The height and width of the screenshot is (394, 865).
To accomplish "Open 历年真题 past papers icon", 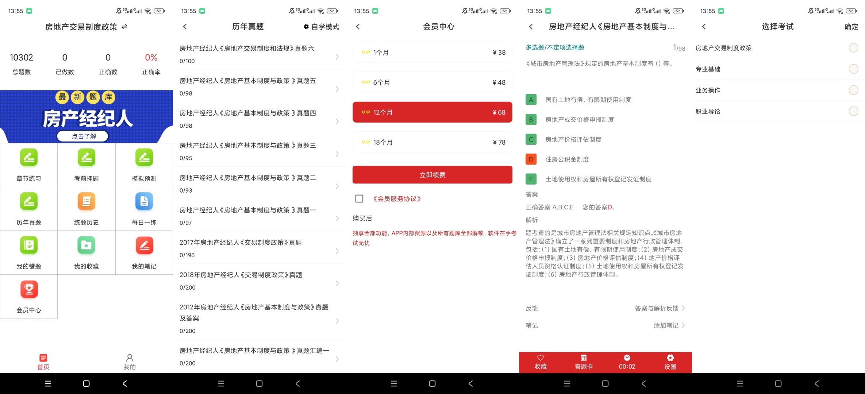I will tap(29, 201).
